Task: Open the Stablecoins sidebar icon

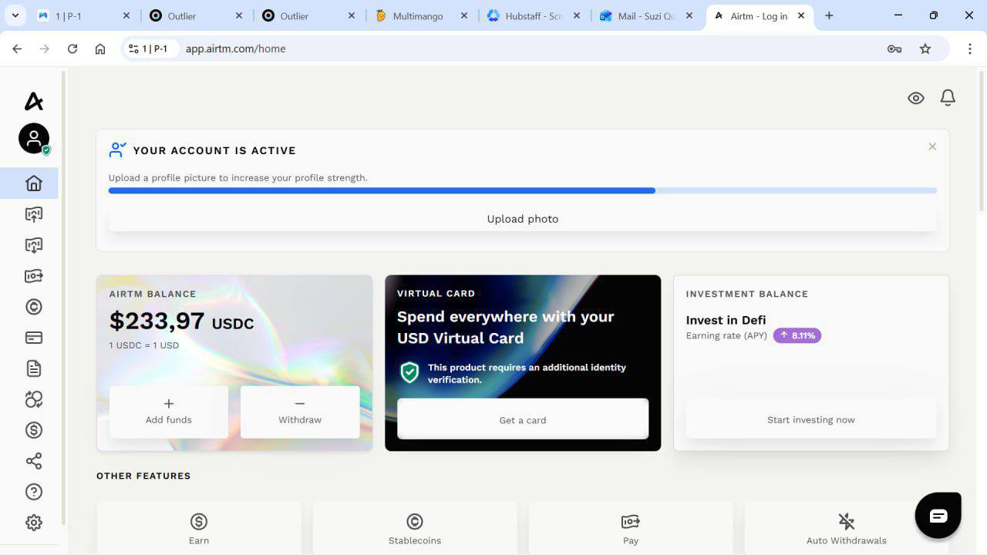Action: coord(34,307)
